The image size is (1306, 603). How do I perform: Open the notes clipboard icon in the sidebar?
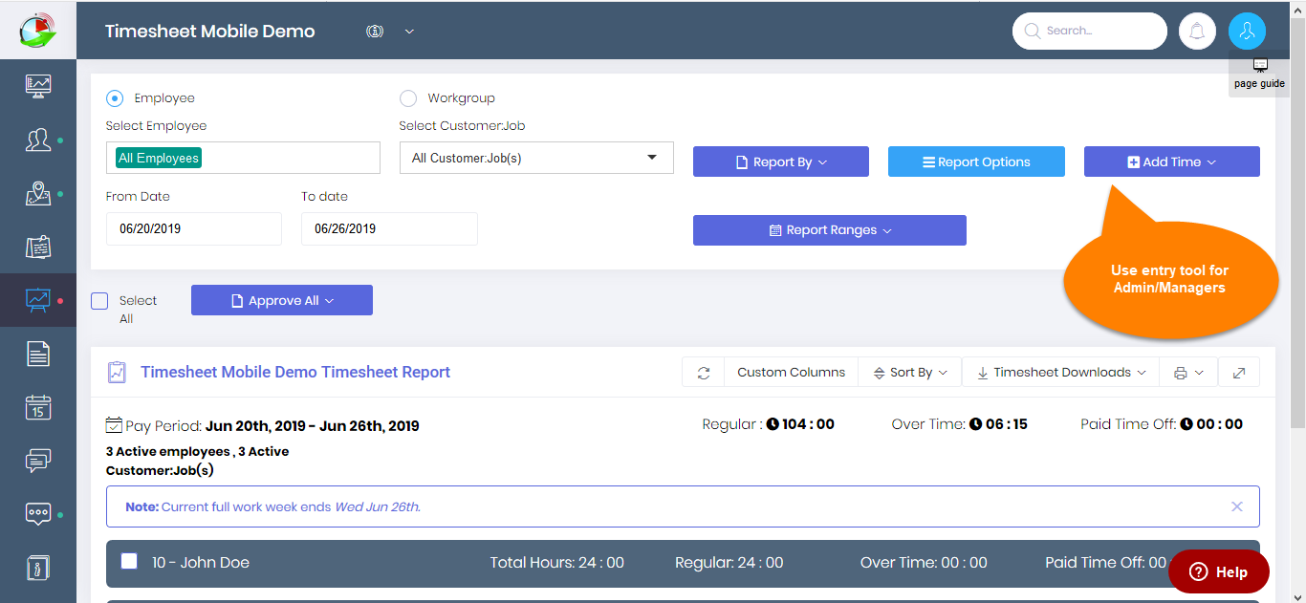click(x=38, y=246)
